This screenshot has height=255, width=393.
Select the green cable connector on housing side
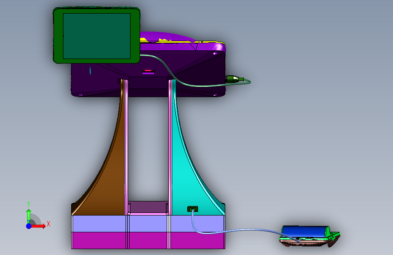pos(234,79)
